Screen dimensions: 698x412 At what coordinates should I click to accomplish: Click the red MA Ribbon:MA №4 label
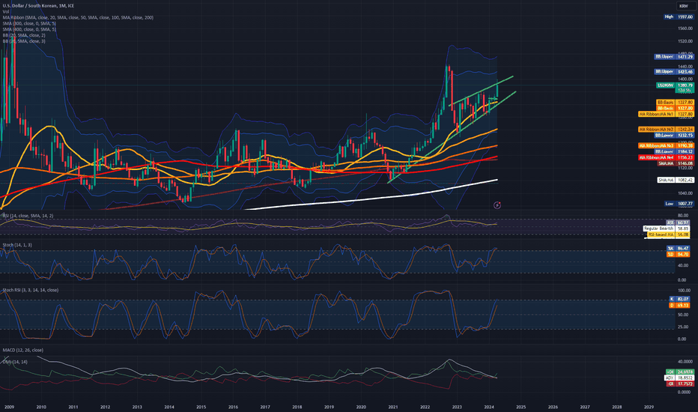(666, 157)
